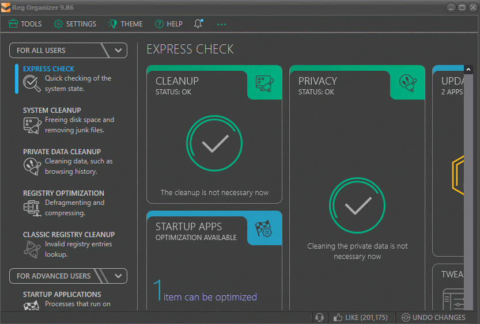Image resolution: width=480 pixels, height=324 pixels.
Task: Click '1 item can be optimized' link
Action: tap(205, 290)
